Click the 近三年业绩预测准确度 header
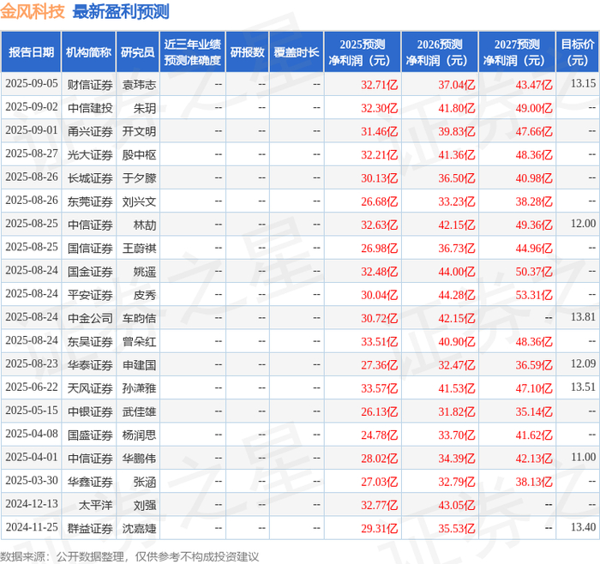Screen dimensions: 600x564 click(193, 52)
